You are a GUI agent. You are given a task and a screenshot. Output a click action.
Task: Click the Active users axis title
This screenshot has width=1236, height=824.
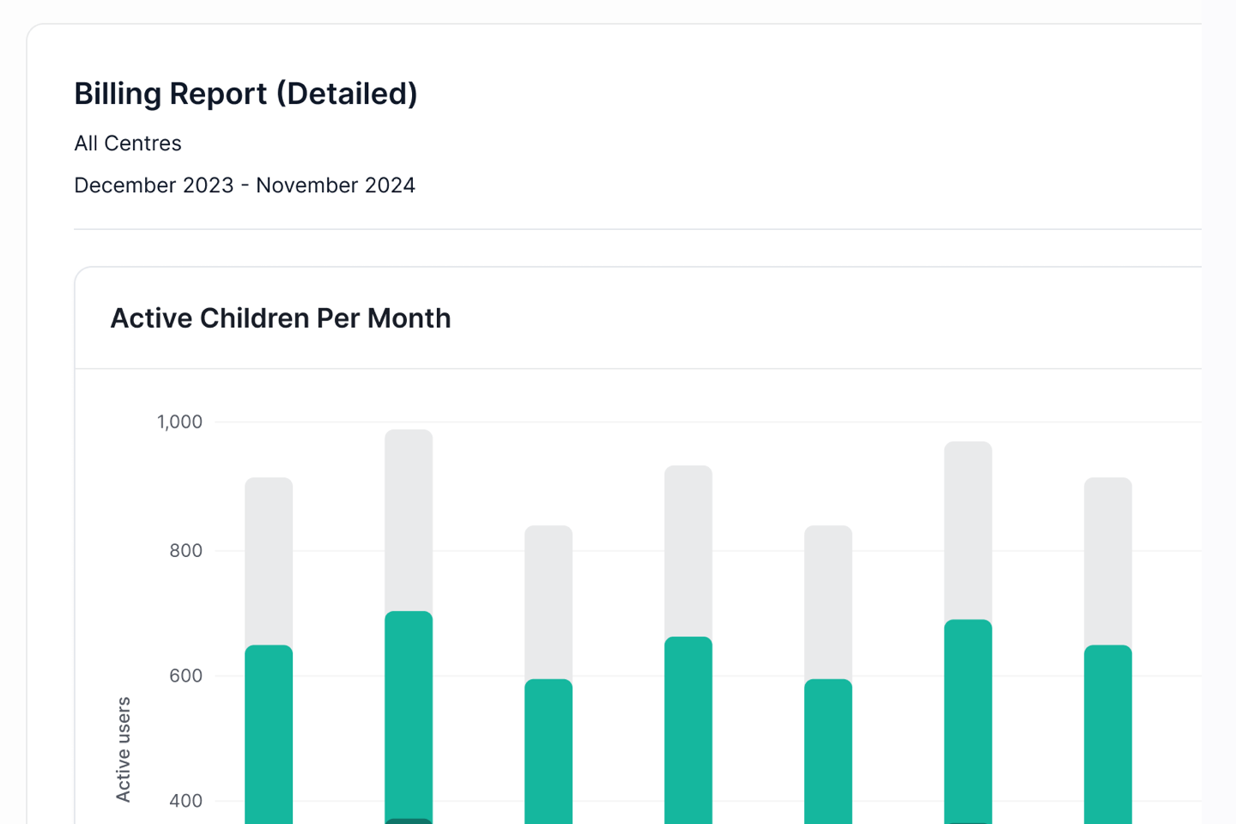pyautogui.click(x=124, y=749)
